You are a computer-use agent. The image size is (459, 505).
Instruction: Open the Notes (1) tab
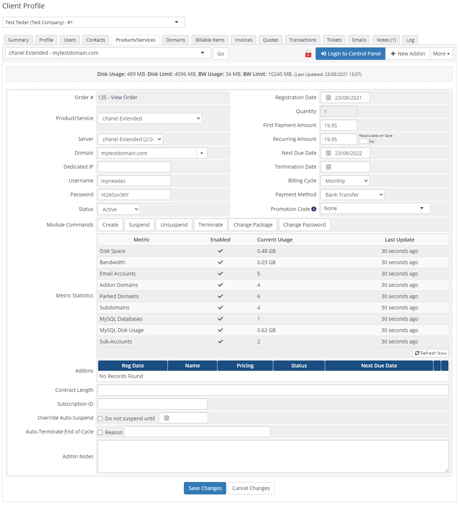point(386,40)
